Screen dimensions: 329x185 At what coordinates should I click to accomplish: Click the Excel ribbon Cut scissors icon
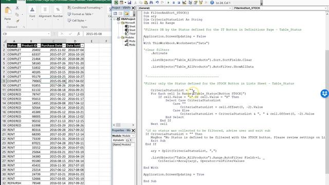coord(17,8)
